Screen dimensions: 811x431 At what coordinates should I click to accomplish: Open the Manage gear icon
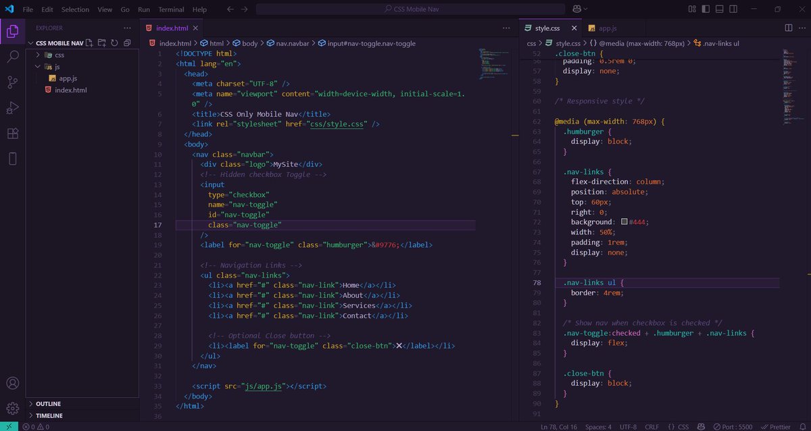[12, 409]
